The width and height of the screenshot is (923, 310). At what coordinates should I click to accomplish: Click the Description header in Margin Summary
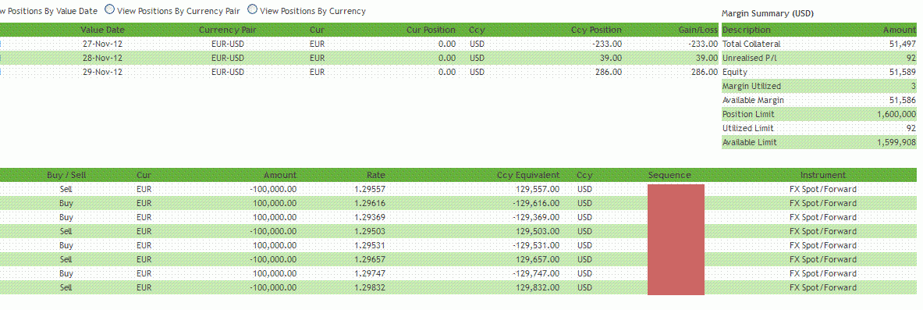point(746,30)
